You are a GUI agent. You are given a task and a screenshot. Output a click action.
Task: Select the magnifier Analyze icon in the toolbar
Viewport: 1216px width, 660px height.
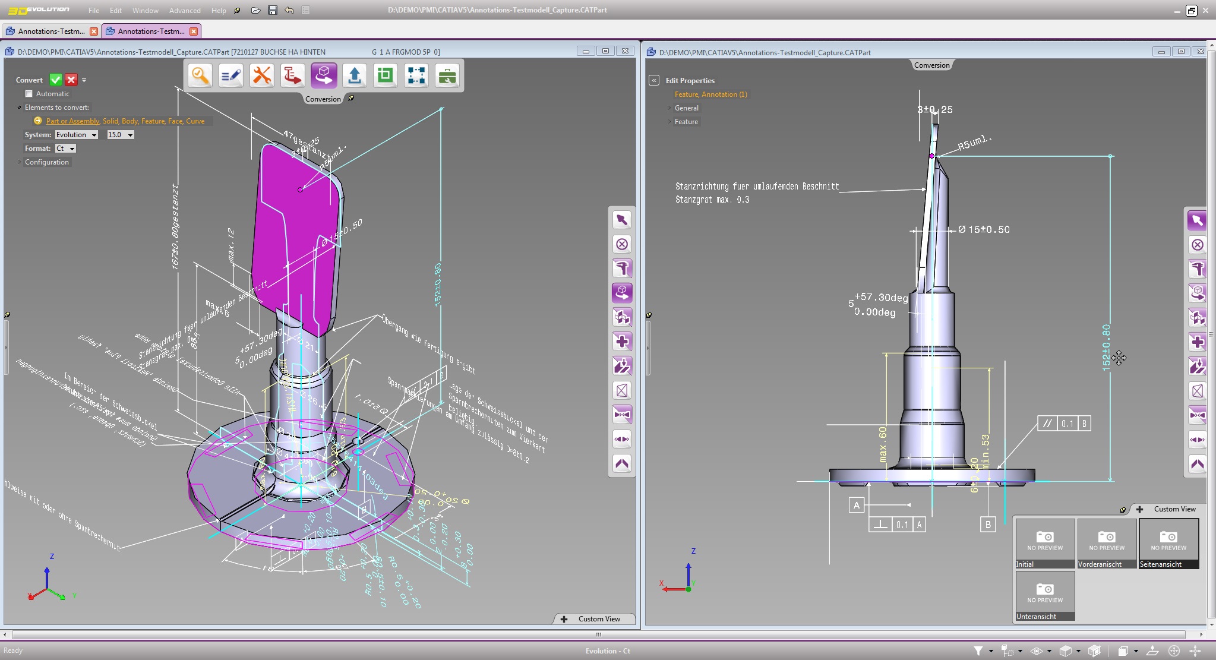coord(200,75)
